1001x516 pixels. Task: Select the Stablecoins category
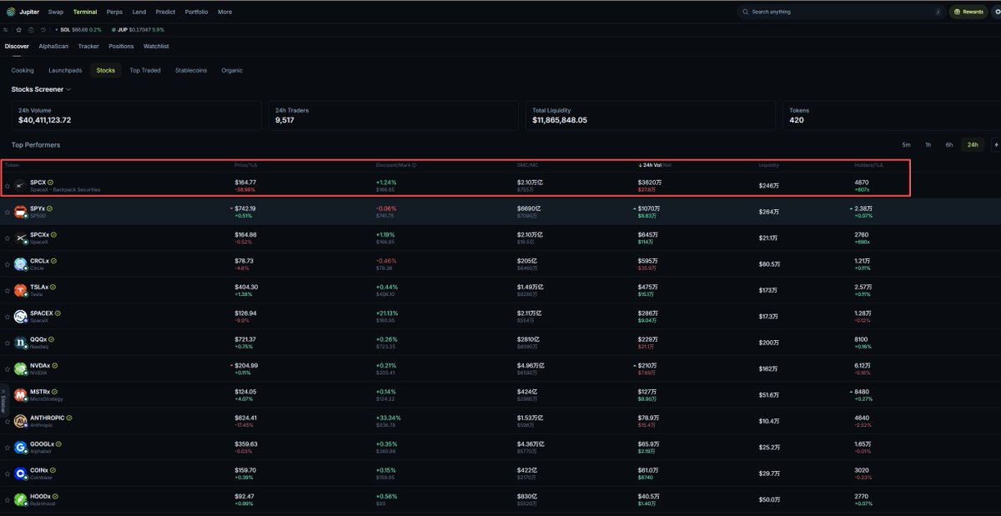coord(191,71)
